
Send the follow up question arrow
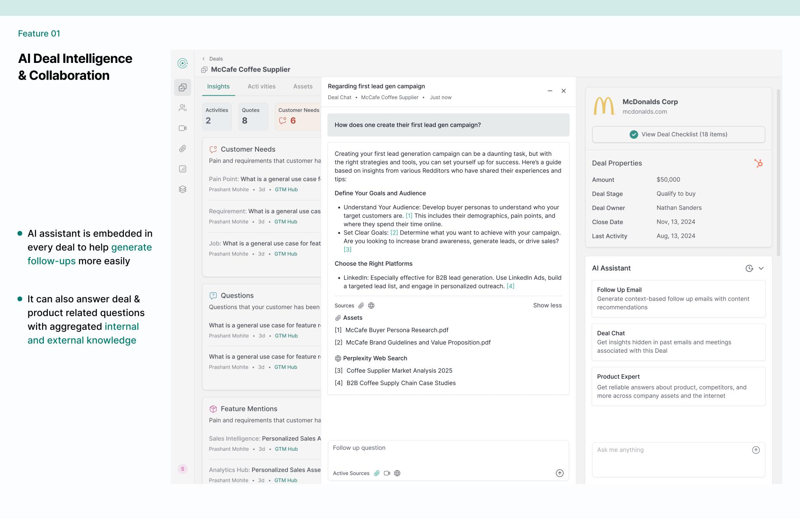tap(560, 473)
